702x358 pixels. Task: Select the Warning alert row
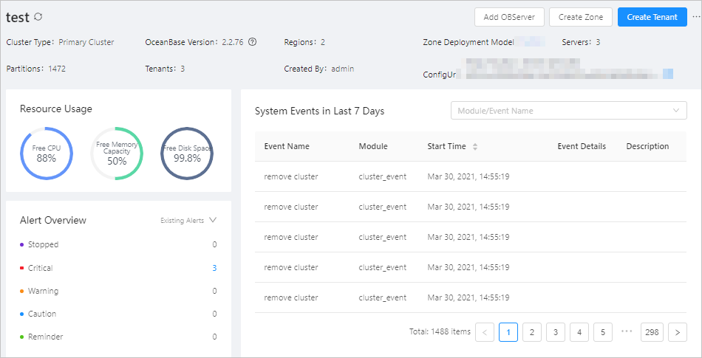(x=118, y=291)
